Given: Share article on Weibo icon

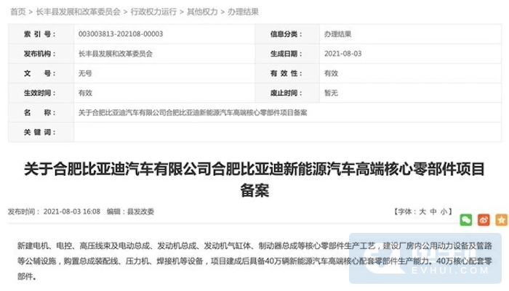Looking at the screenshot, I should click(484, 219).
